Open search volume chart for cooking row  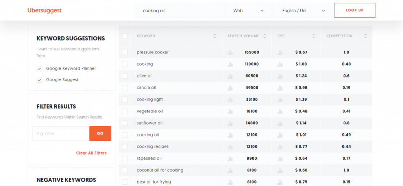click(x=230, y=64)
